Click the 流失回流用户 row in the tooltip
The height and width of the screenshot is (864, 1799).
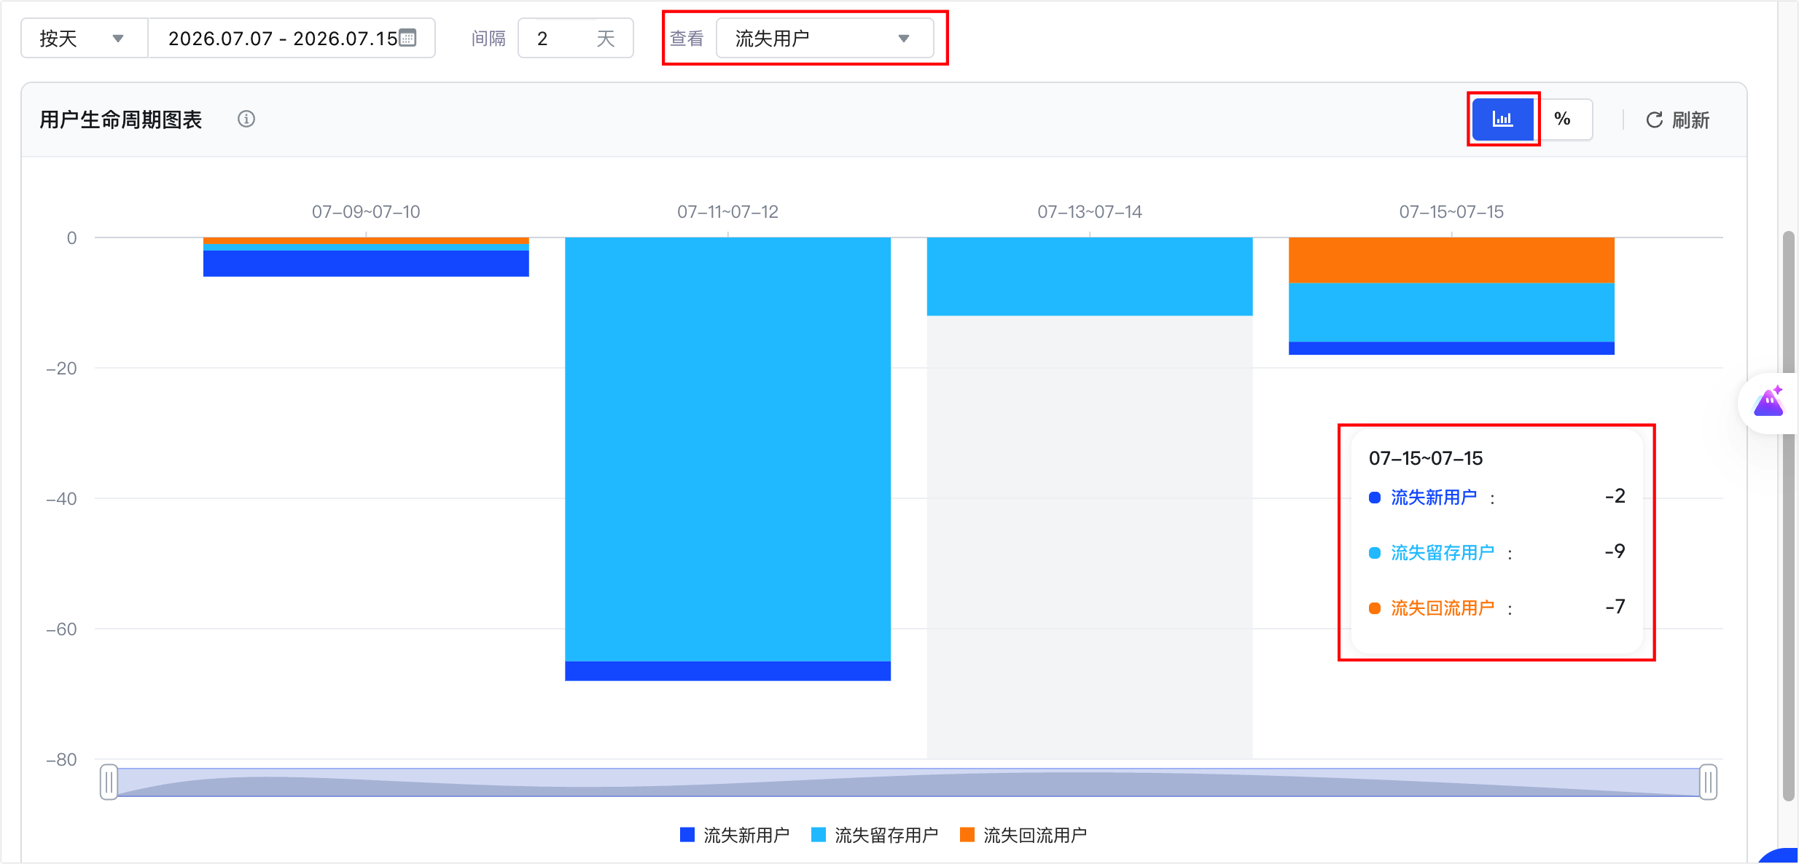coord(1497,608)
